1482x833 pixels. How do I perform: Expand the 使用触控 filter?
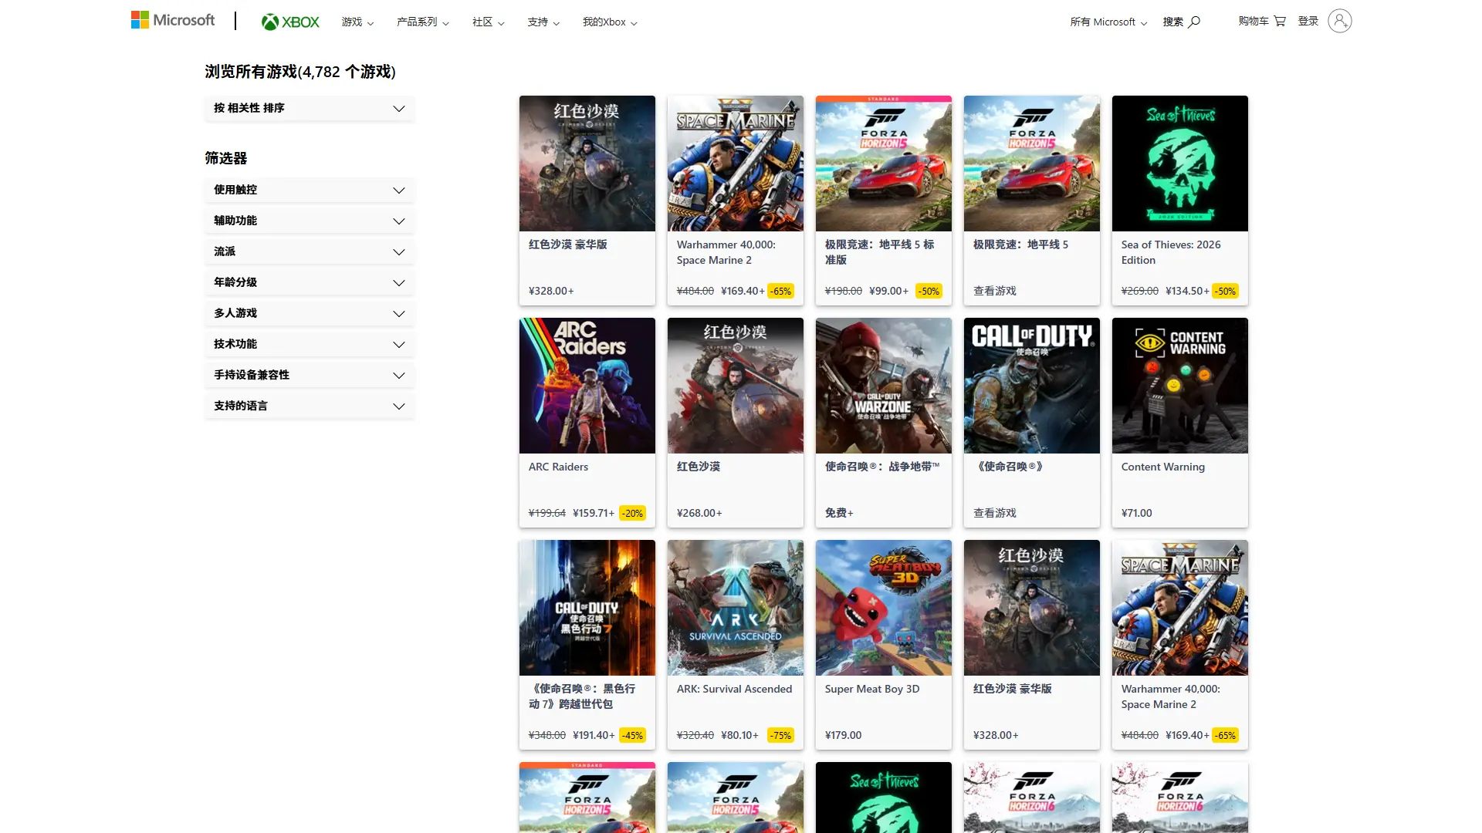click(309, 190)
